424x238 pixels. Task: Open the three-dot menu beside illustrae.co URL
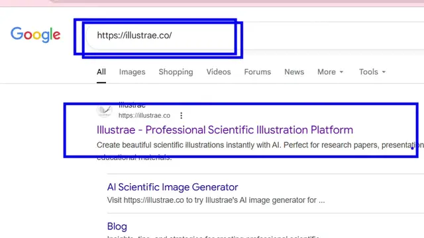[x=181, y=116]
